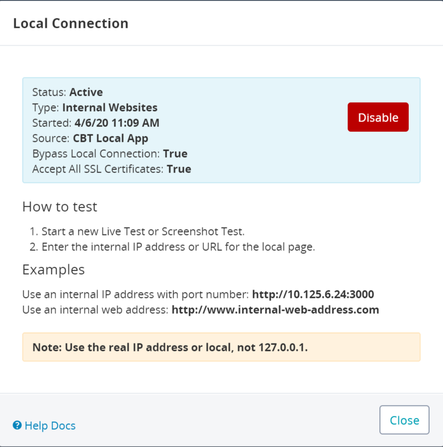Click the red Disable button
This screenshot has height=447, width=443.
[x=378, y=117]
